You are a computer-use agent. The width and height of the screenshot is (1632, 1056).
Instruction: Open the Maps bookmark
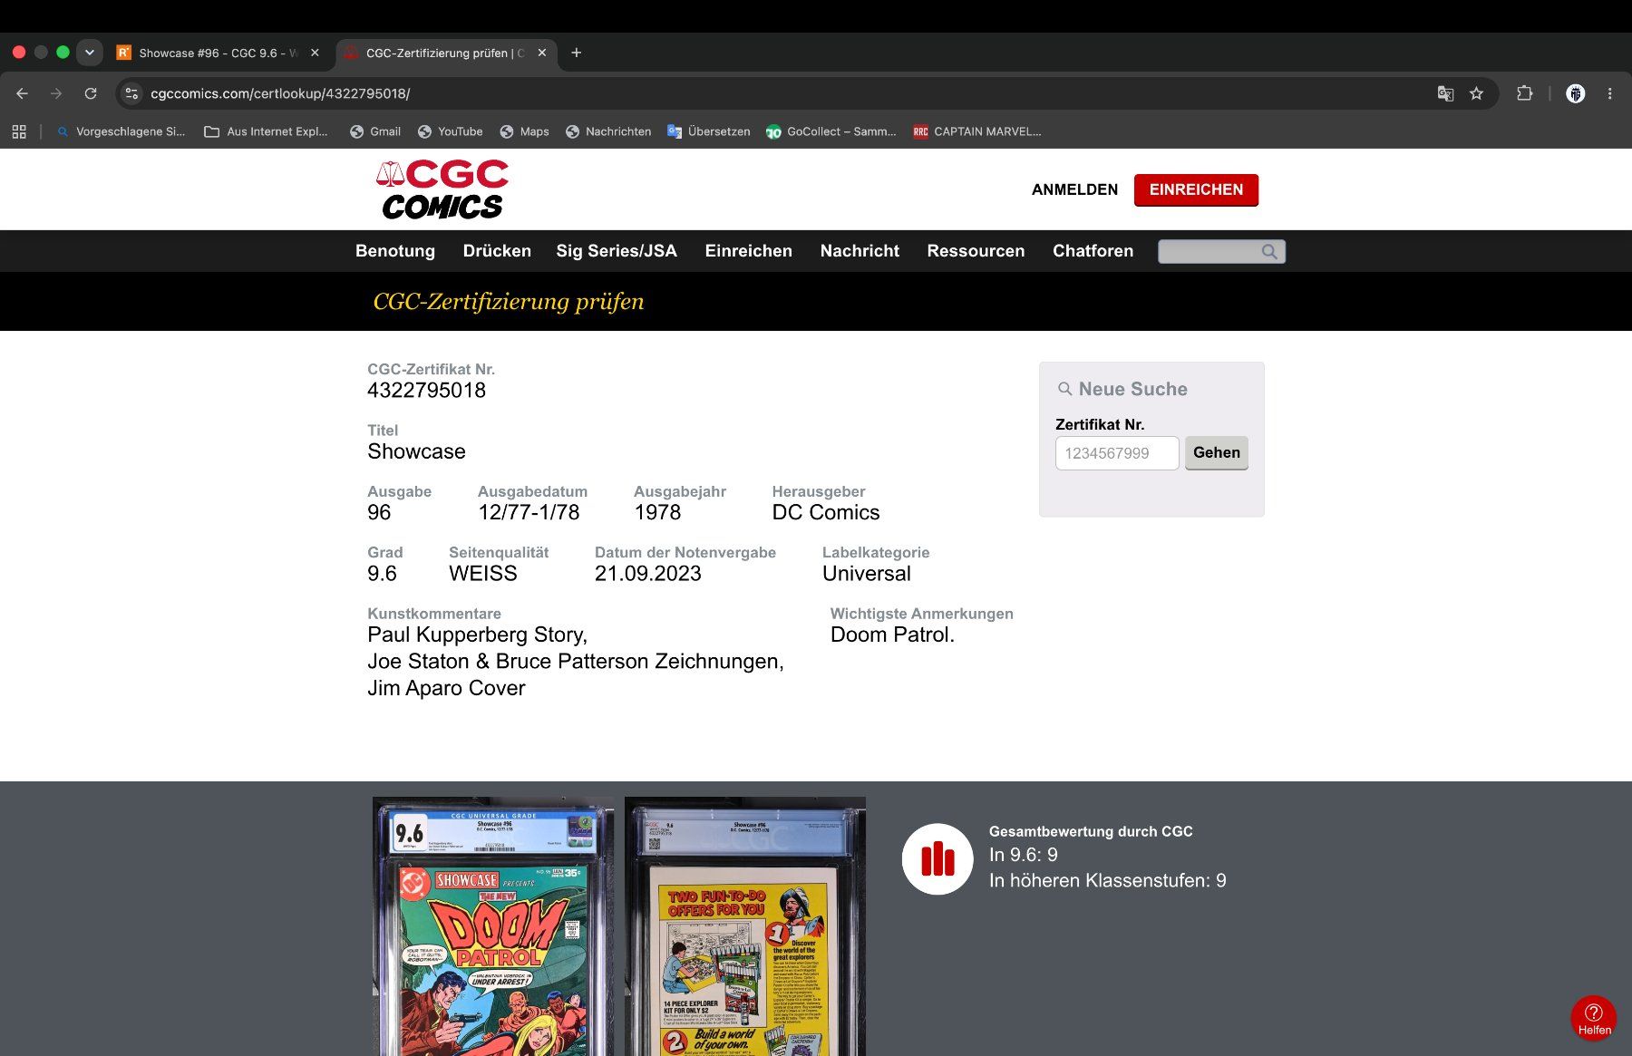point(524,131)
